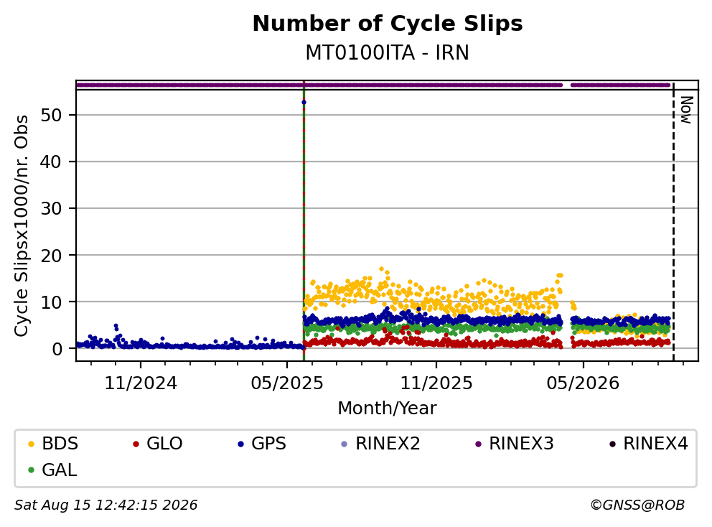Click the purple RINEX3 legend marker

(478, 444)
